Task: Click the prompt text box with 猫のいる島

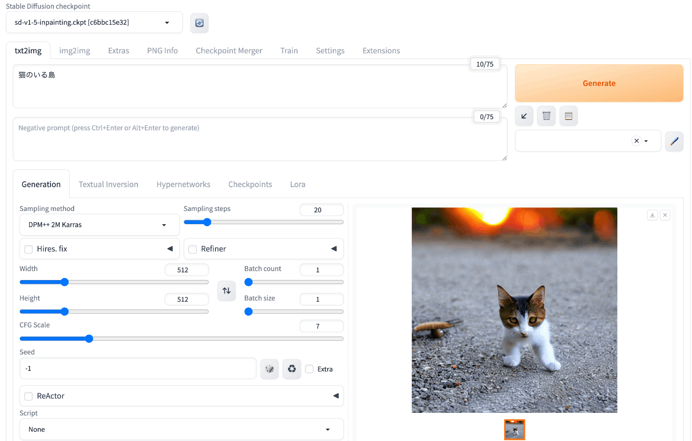Action: (x=260, y=86)
